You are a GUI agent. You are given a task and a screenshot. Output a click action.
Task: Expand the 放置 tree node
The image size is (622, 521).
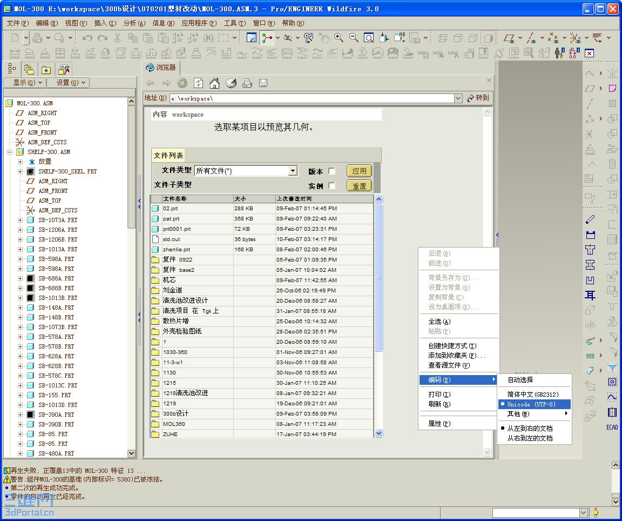click(x=20, y=162)
